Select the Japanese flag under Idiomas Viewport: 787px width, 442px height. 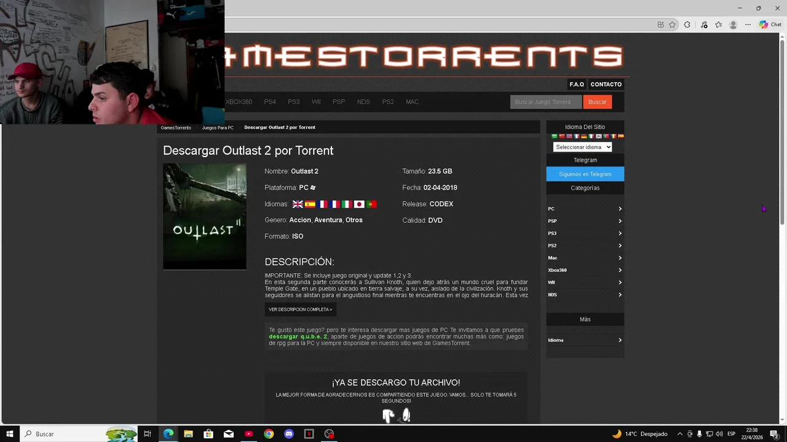[359, 204]
